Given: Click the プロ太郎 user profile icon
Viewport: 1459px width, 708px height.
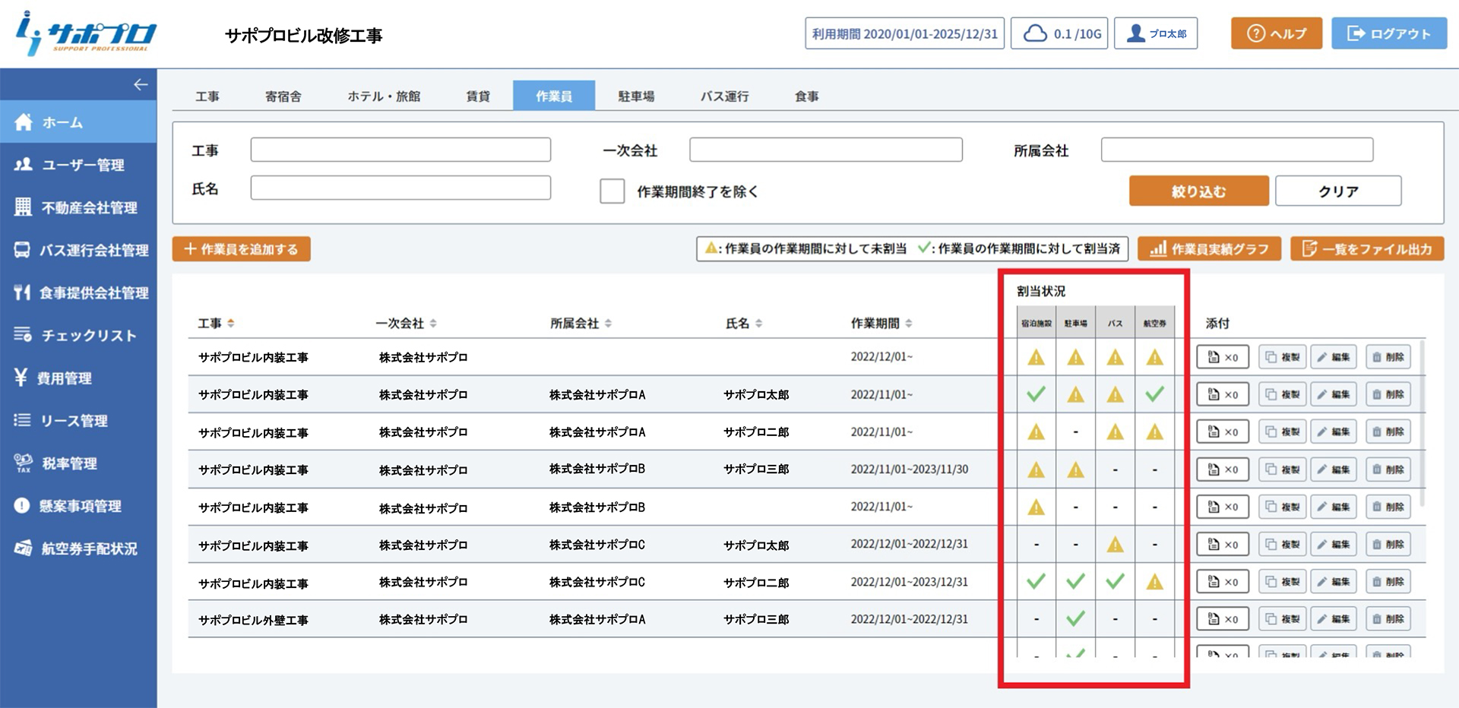Looking at the screenshot, I should 1136,33.
